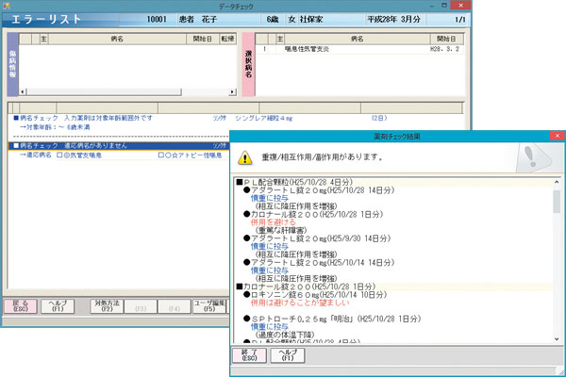This screenshot has width=566, height=377.
Task: Click 慎重に投与 under the SPトローチ row
Action: click(x=270, y=326)
